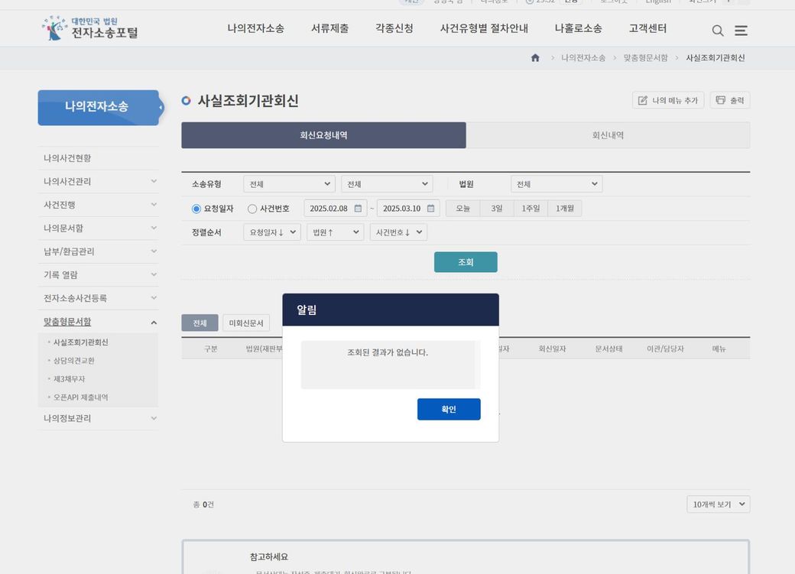This screenshot has width=795, height=574.
Task: Open the 10개씩 보기 page size dropdown
Action: coord(718,504)
